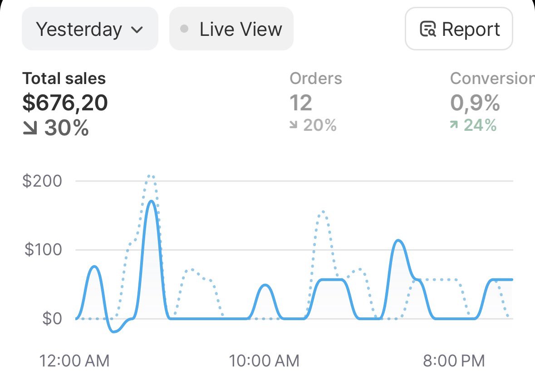Select the 8:00 PM time marker
535x391 pixels.
click(454, 361)
